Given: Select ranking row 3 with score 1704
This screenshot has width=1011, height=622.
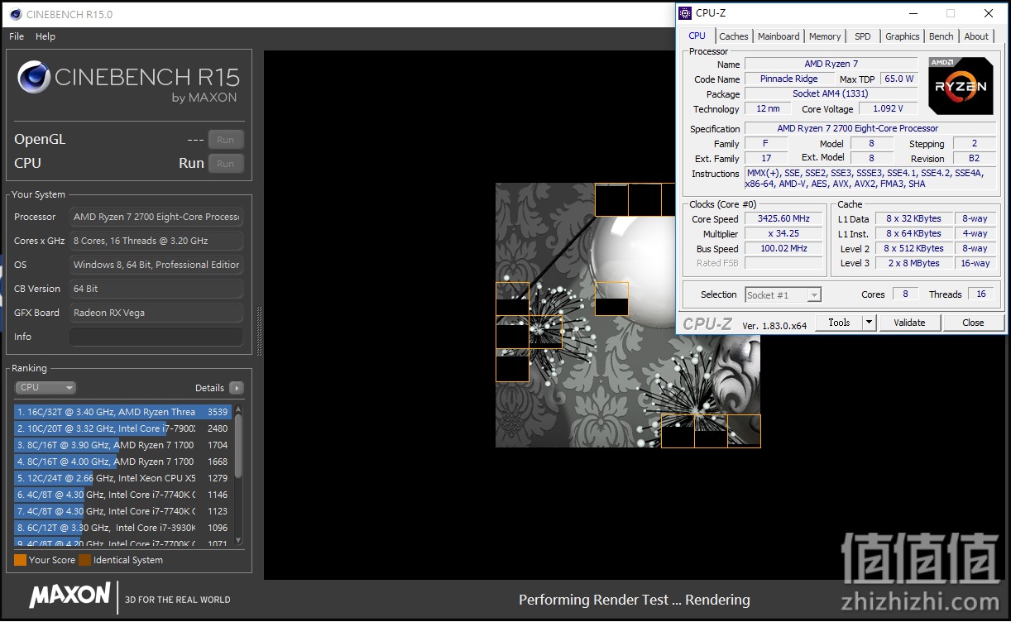Looking at the screenshot, I should 123,445.
